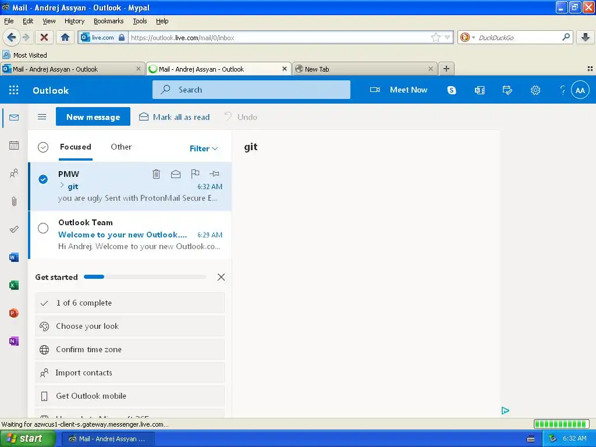Image resolution: width=596 pixels, height=447 pixels.
Task: Open the File menu
Action: [9, 21]
